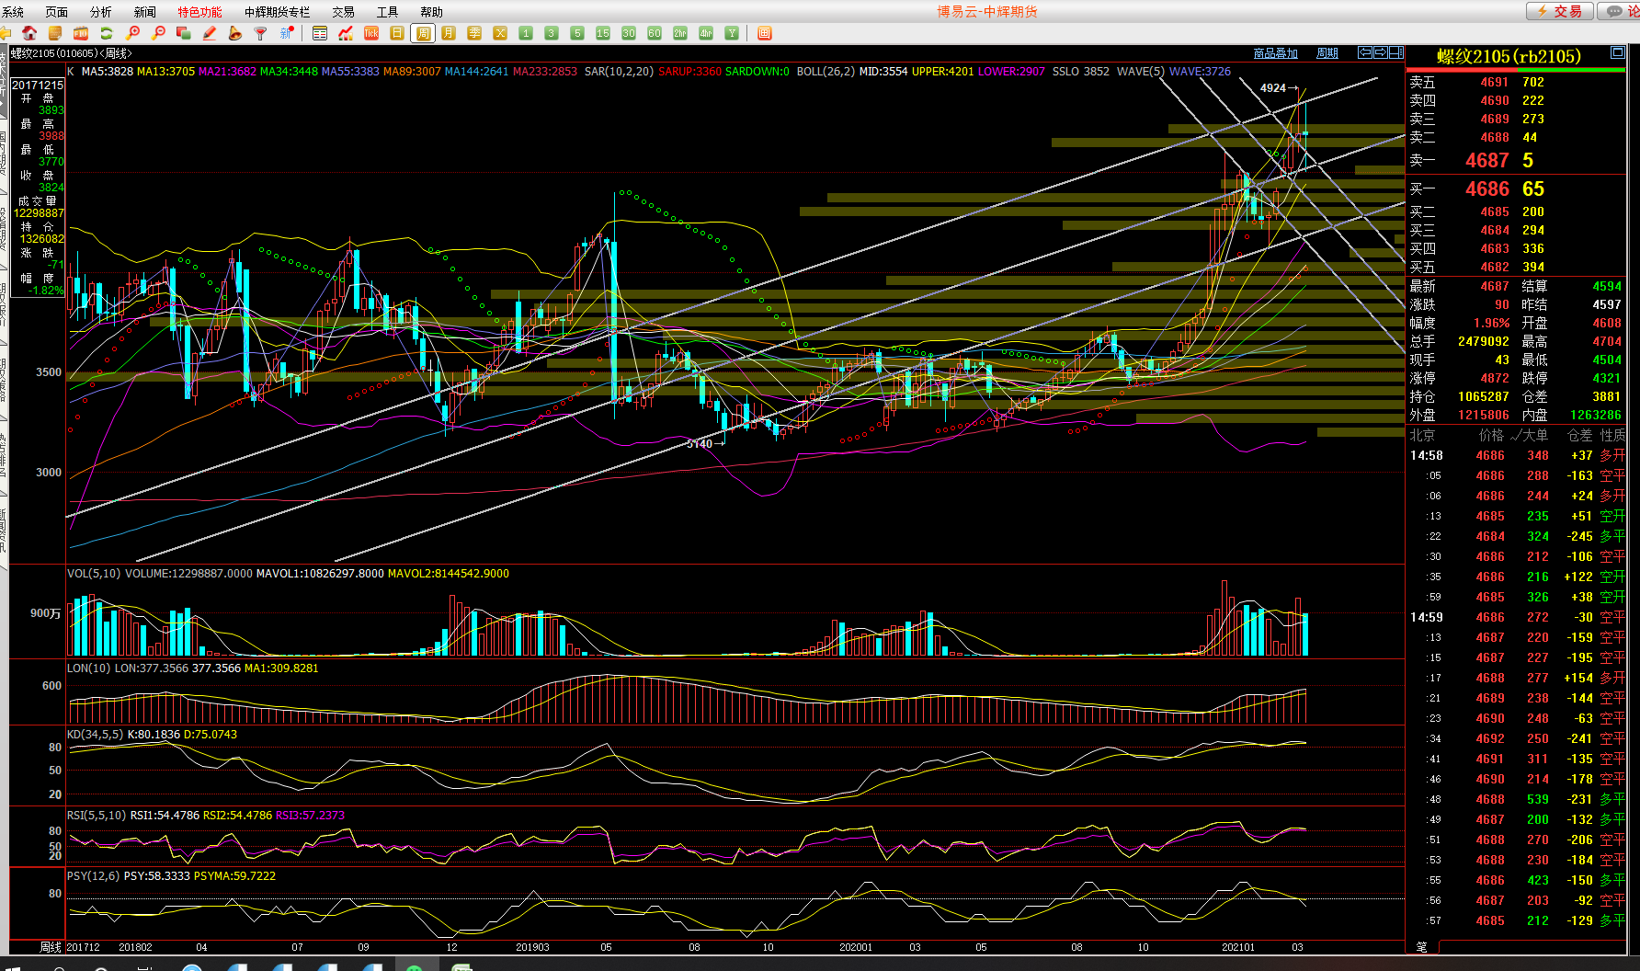Switch to quarterly 季 period
Screen dimensions: 1640x971
[474, 33]
